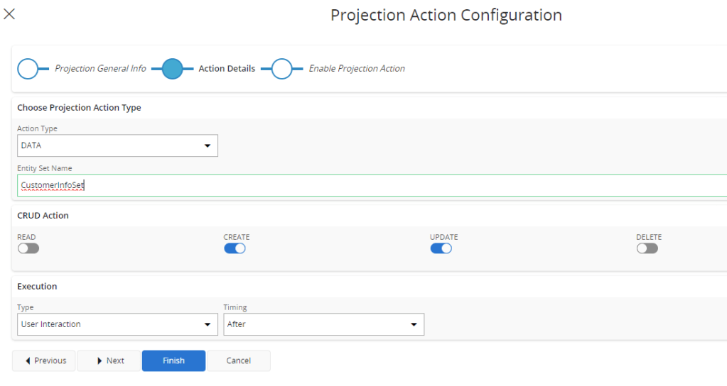Select the Action Details step label

tap(227, 69)
